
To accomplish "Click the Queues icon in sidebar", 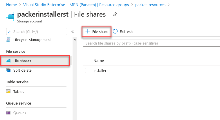I will (x=8, y=113).
